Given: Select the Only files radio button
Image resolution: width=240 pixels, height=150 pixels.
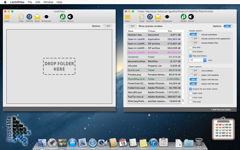Looking at the screenshot, I should [190, 47].
